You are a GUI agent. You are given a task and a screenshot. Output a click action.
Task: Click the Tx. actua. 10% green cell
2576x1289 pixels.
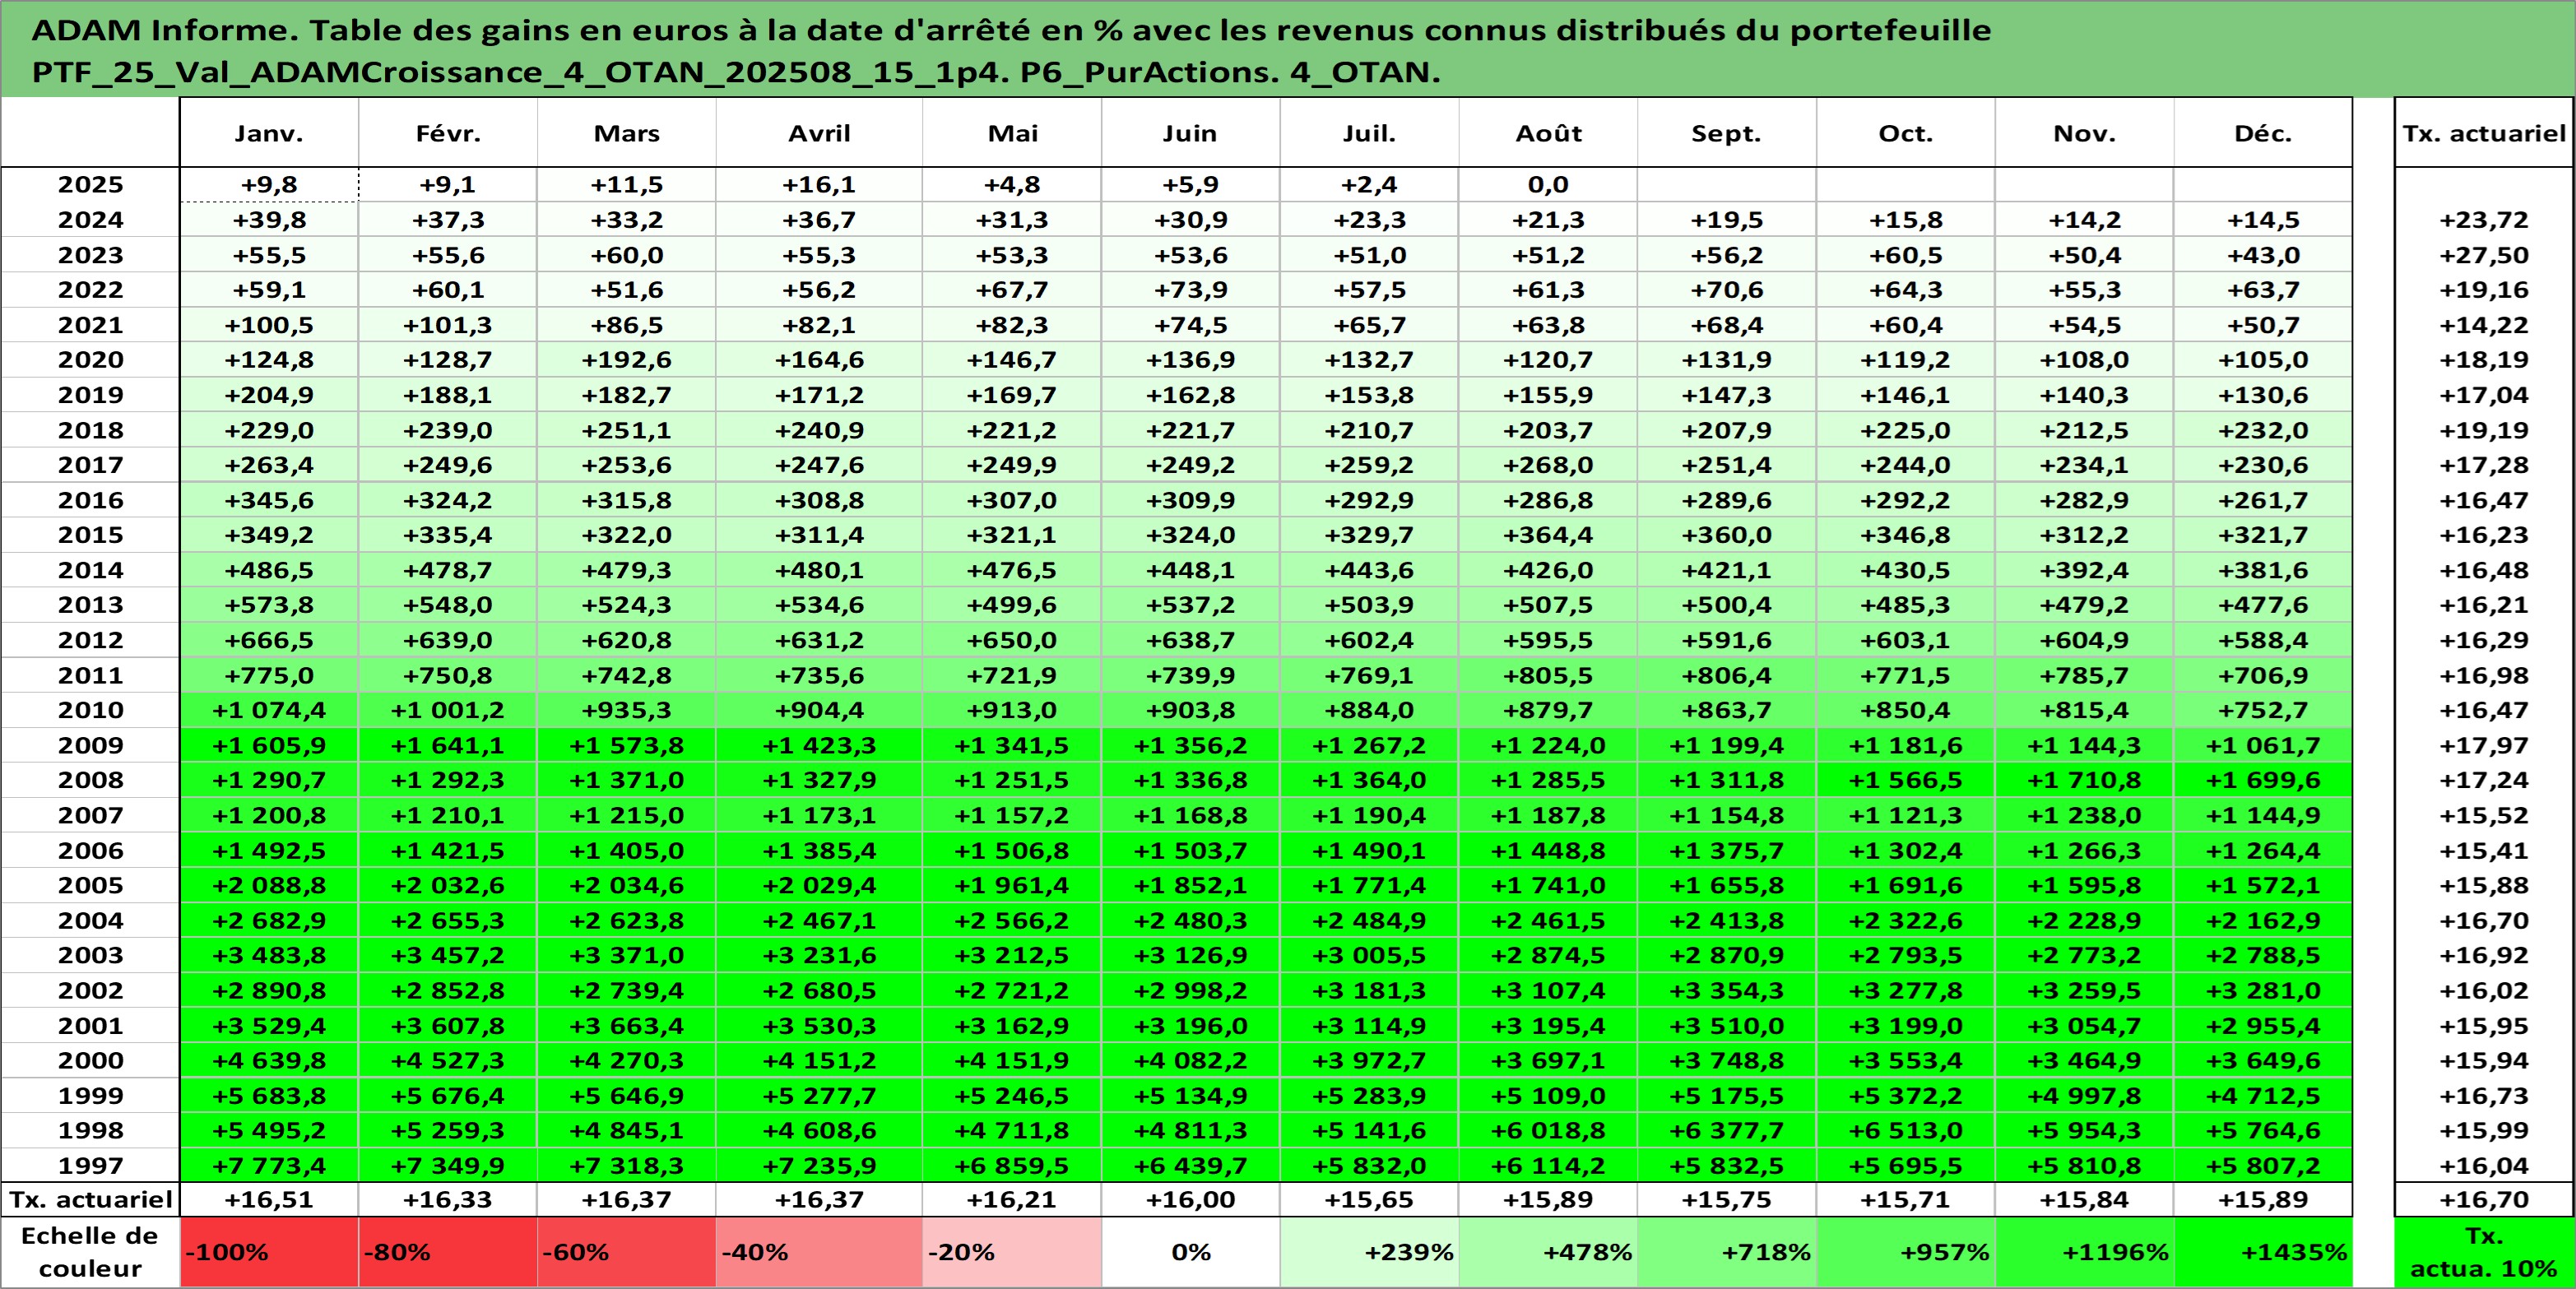pos(2484,1252)
